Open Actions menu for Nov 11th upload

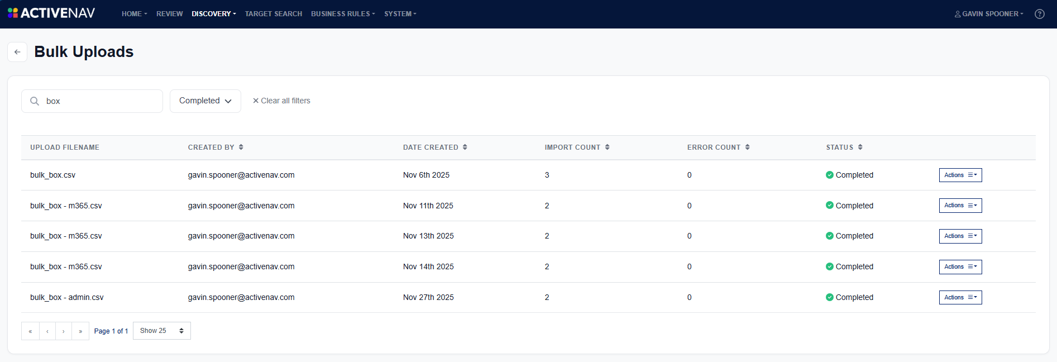click(x=960, y=206)
